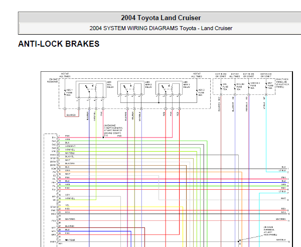Click the WHT/RED label at pin 25
Image resolution: width=301 pixels, height=247 pixels.
pos(70,219)
